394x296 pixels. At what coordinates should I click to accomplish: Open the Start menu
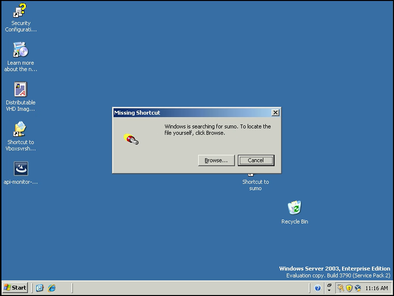coord(15,288)
